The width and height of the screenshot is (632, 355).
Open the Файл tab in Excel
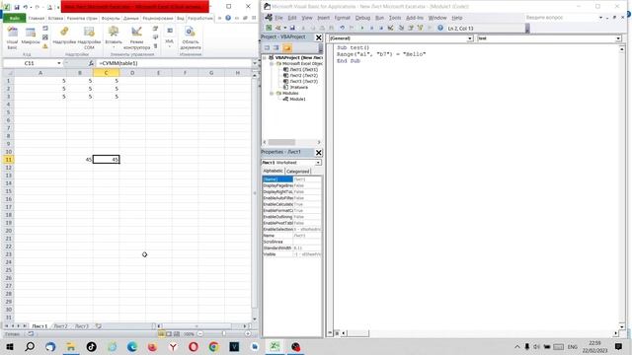[x=15, y=18]
